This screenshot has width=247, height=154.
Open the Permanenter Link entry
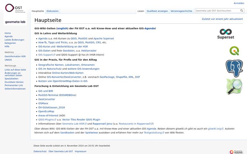point(14,85)
